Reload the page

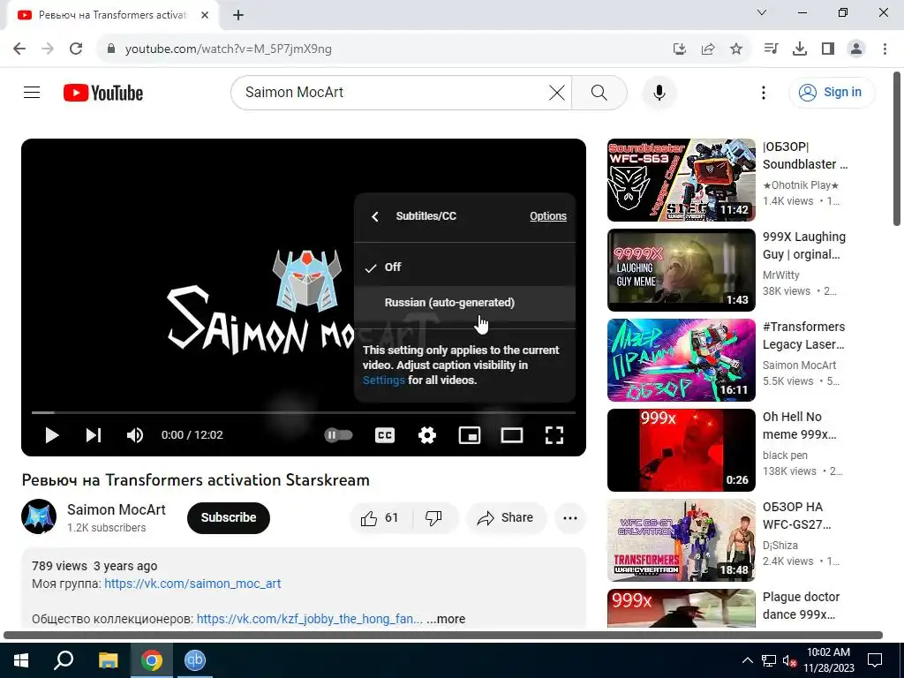pyautogui.click(x=76, y=49)
